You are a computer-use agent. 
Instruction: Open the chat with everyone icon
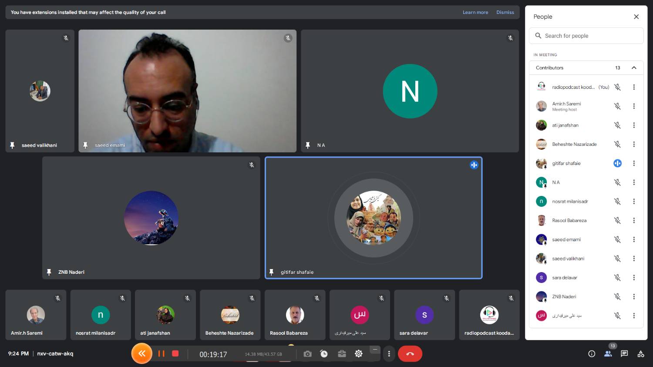[624, 354]
